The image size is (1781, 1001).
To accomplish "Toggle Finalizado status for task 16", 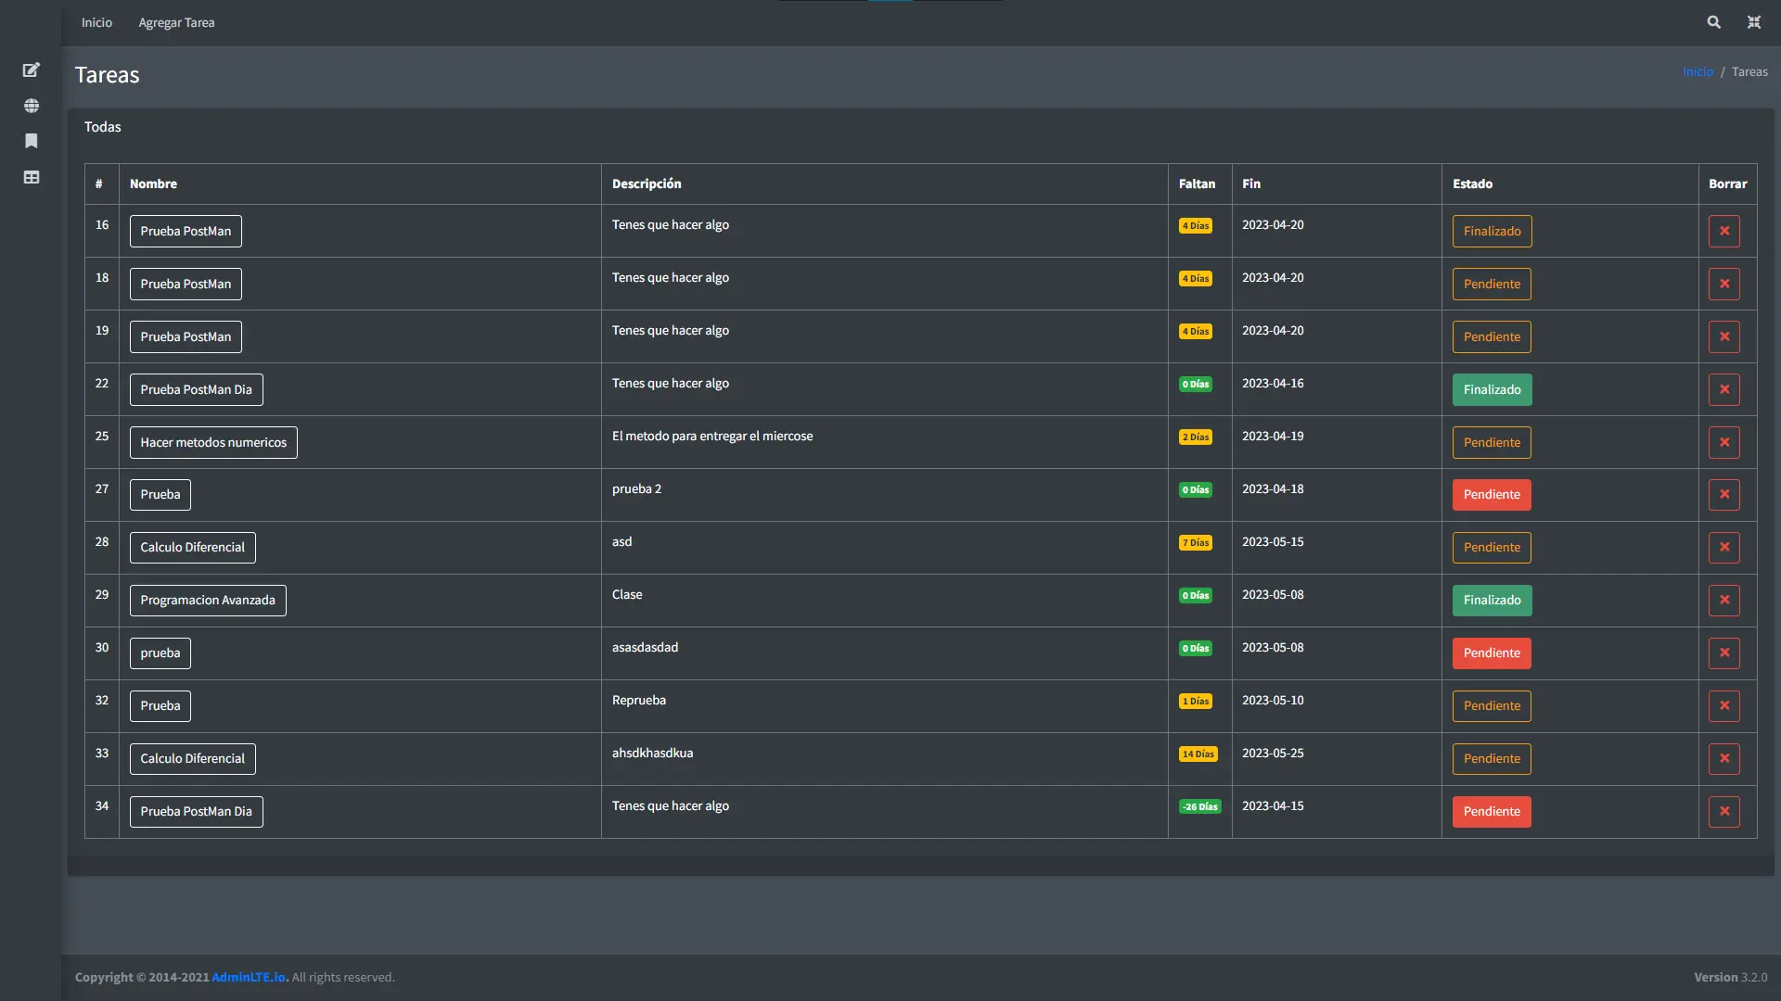I will 1492,231.
